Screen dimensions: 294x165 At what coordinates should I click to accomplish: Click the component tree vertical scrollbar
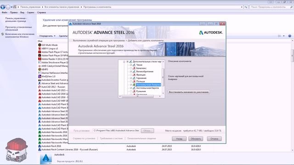click(x=163, y=77)
